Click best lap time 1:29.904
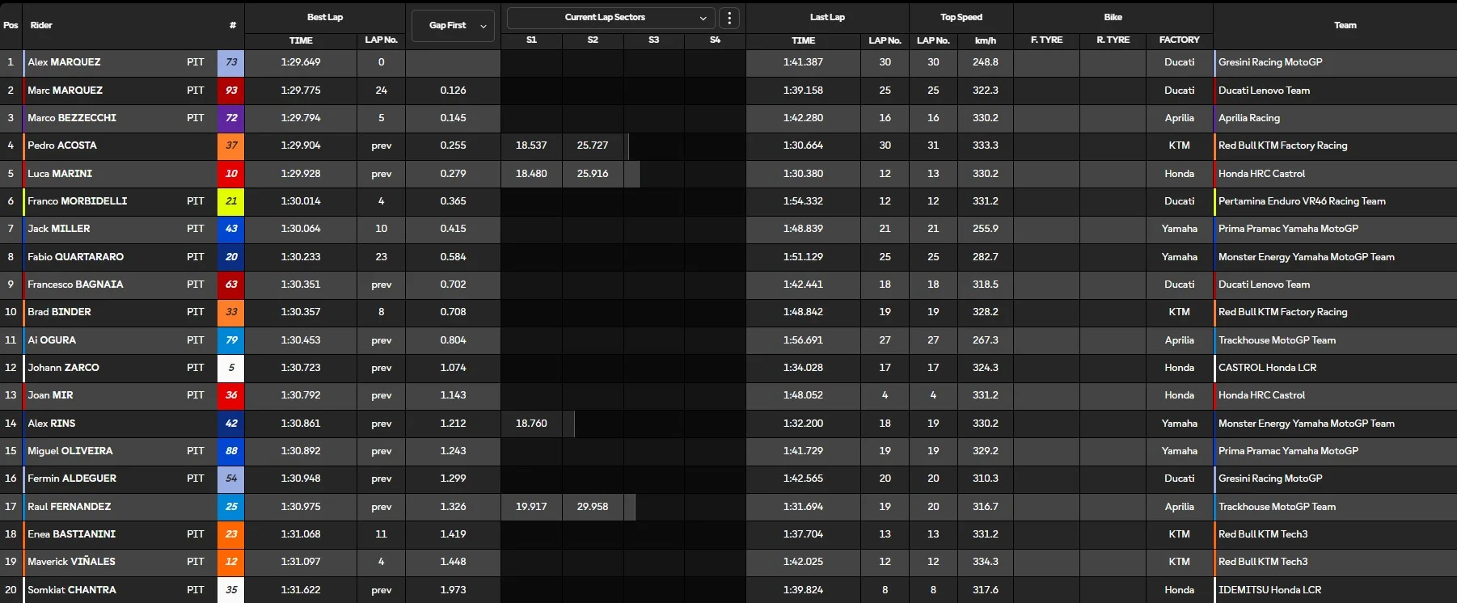 click(301, 145)
